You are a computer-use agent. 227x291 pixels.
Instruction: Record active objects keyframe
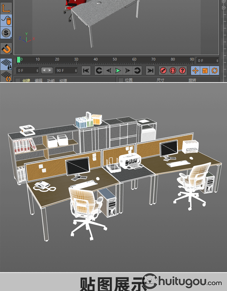[163, 71]
